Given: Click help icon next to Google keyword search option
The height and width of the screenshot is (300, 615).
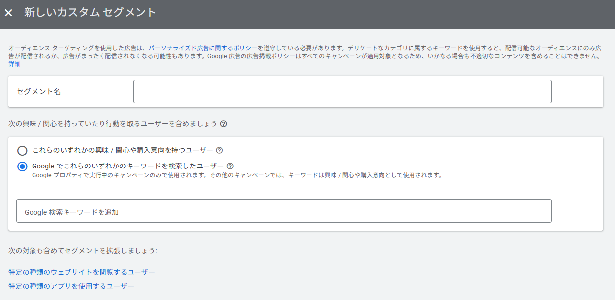Looking at the screenshot, I should [230, 166].
